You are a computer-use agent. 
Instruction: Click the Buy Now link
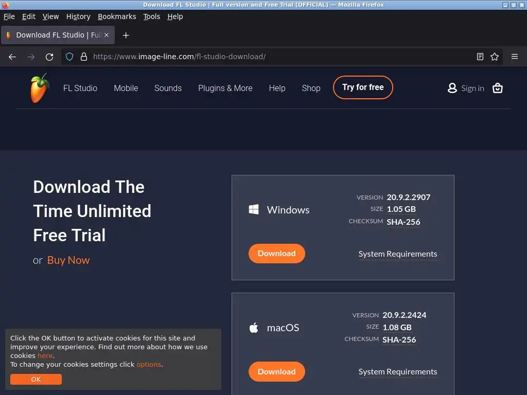coord(68,260)
